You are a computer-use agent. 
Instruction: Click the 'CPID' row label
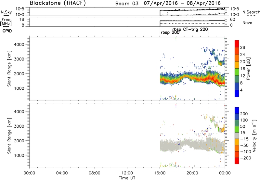pos(7,31)
